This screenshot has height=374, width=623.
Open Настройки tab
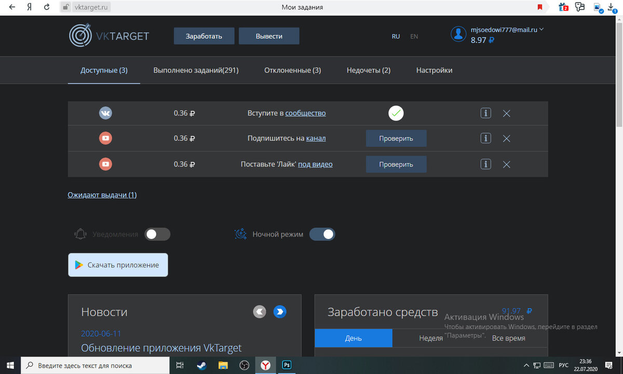pos(434,70)
